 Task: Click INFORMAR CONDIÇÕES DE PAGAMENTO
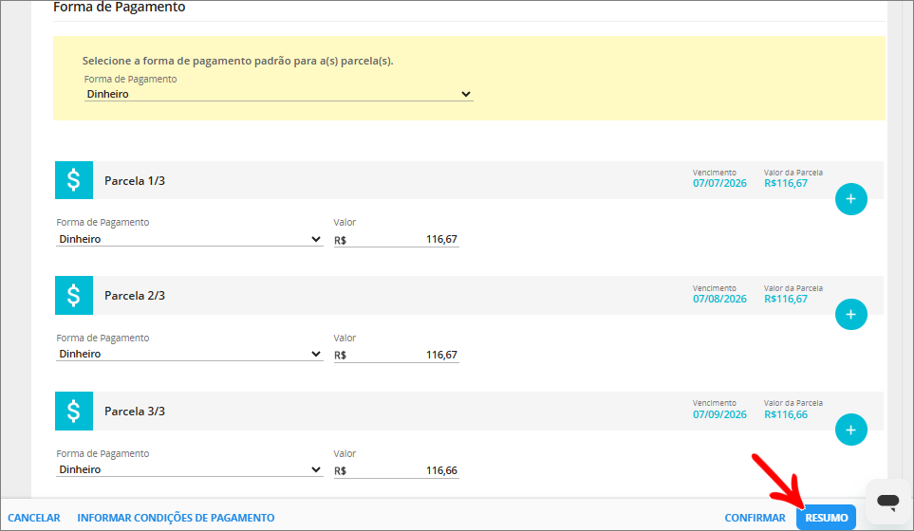[176, 518]
